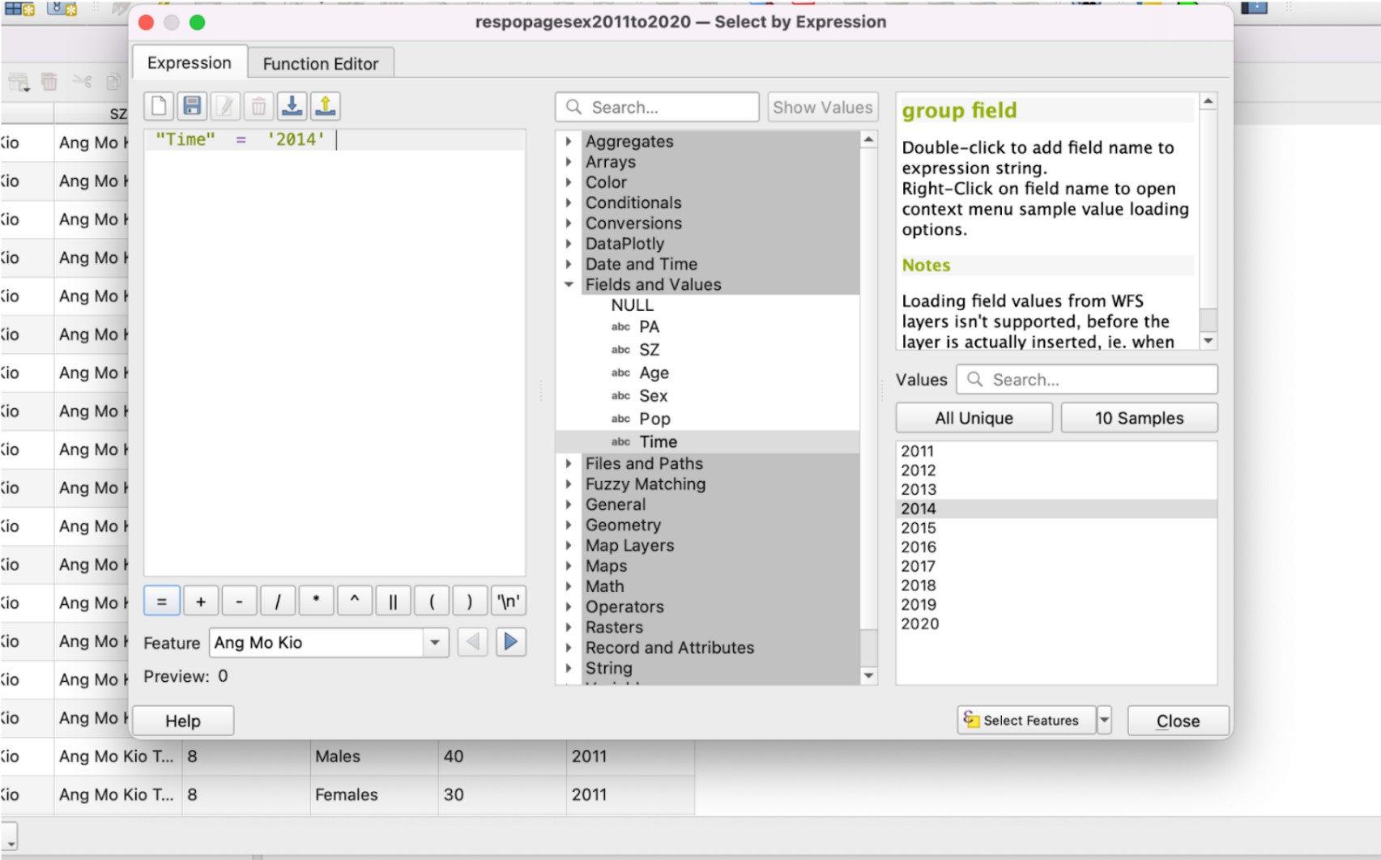This screenshot has height=860, width=1381.
Task: Choose value 2017 in values list
Action: (x=918, y=566)
